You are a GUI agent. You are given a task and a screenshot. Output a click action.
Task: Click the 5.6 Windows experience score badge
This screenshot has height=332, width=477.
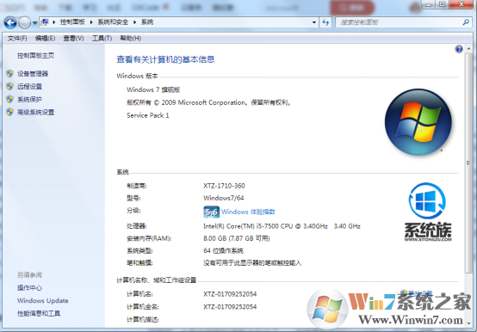[212, 212]
